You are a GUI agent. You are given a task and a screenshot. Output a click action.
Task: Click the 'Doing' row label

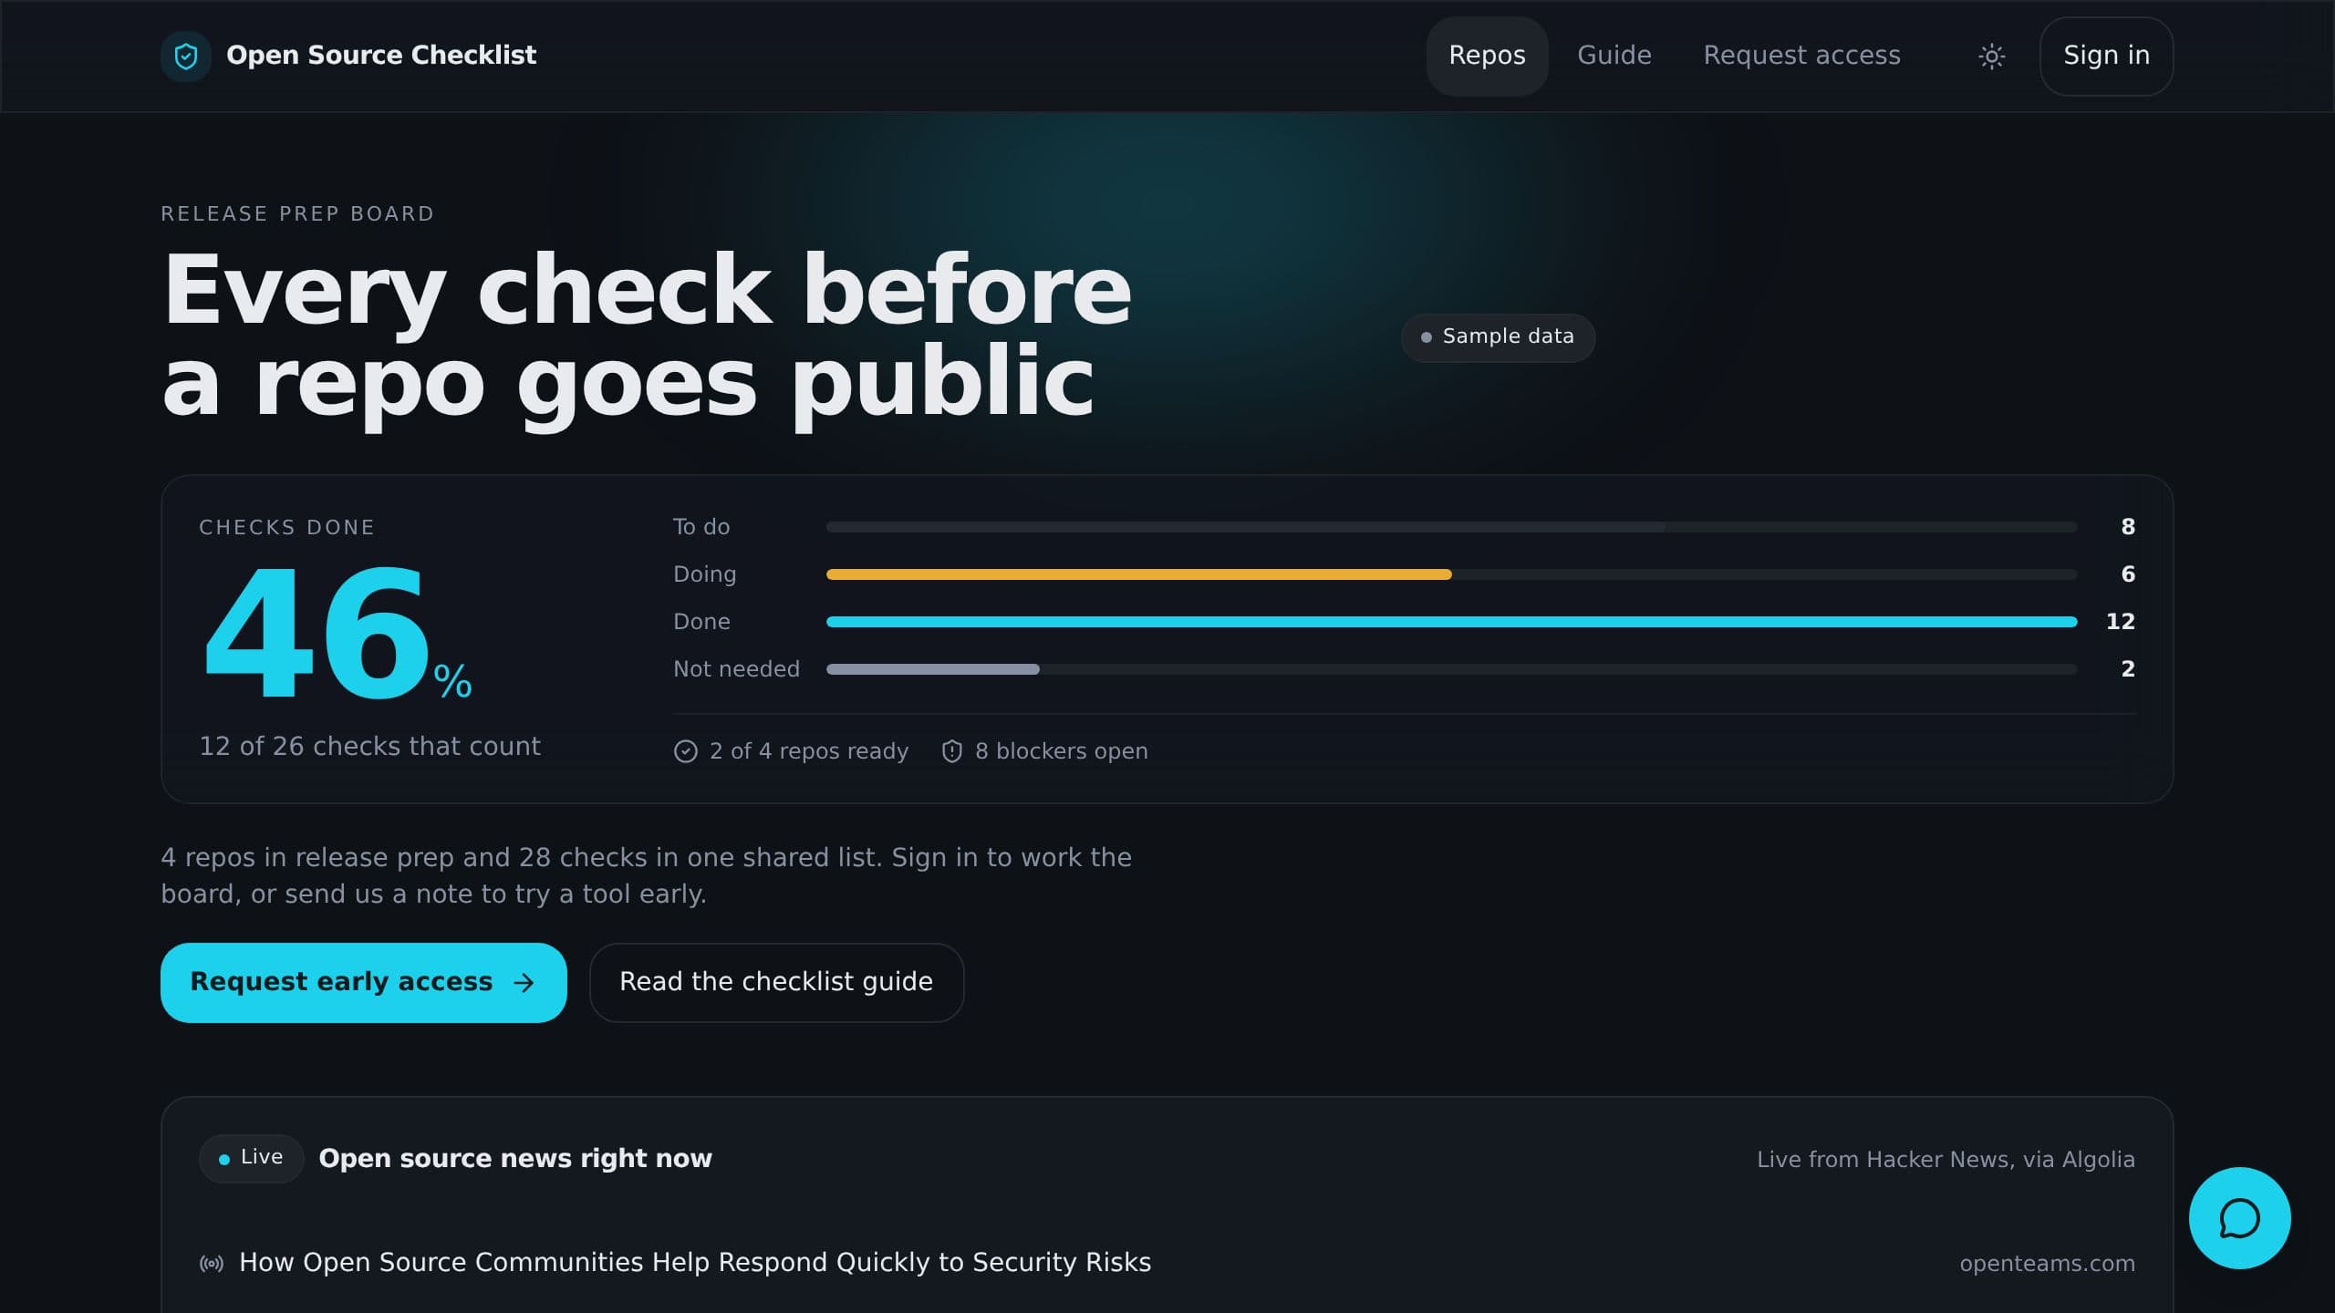[x=704, y=574]
